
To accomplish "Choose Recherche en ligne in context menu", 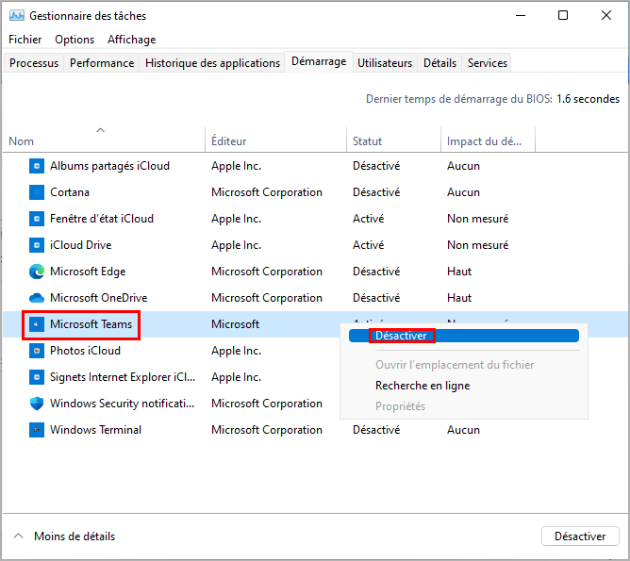I will click(423, 386).
